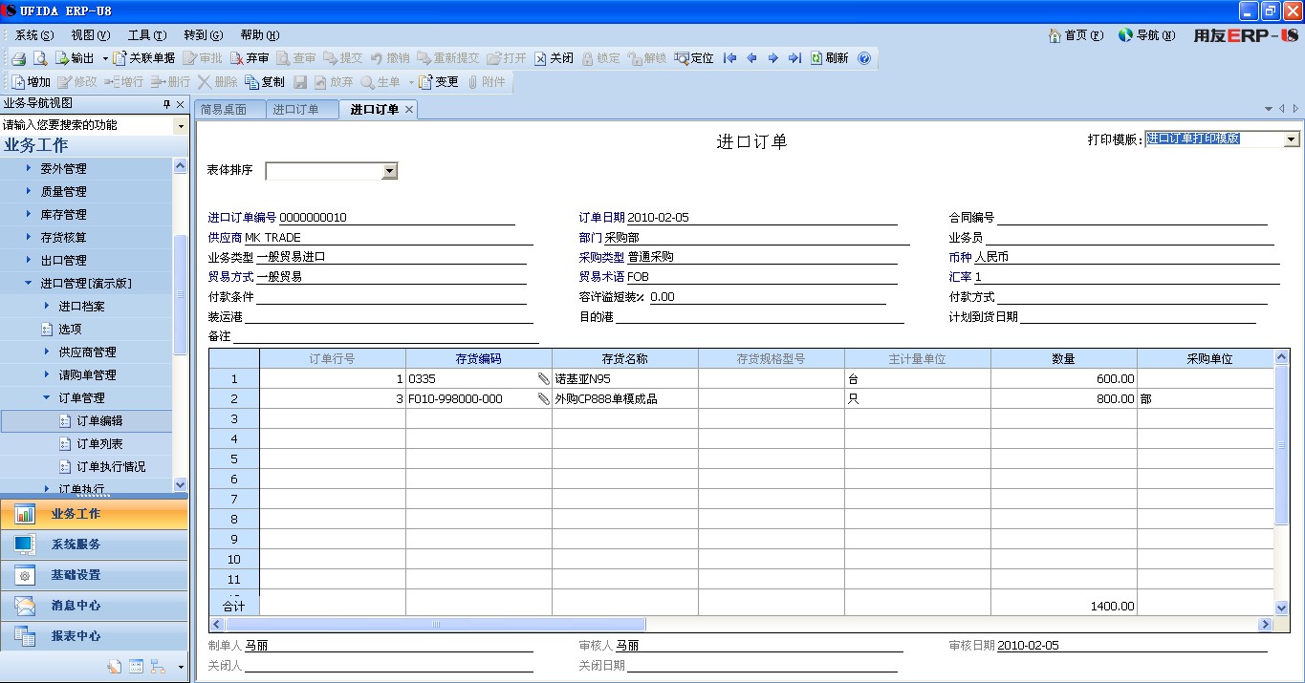Go to last record arrow icon

coord(794,58)
